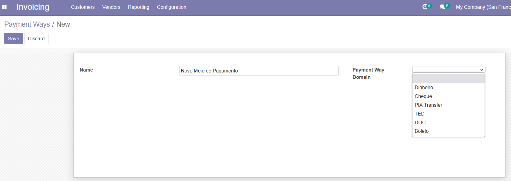Choose Boleto from the dropdown
Screen dimensions: 511x181
point(449,131)
